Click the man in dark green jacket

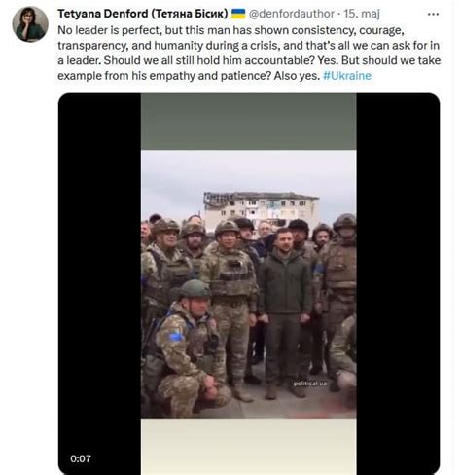click(285, 311)
